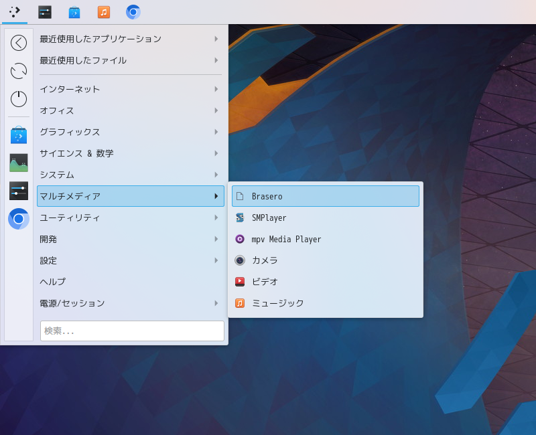Expand マルチメディア submenu arrow
This screenshot has width=536, height=435.
coord(216,196)
